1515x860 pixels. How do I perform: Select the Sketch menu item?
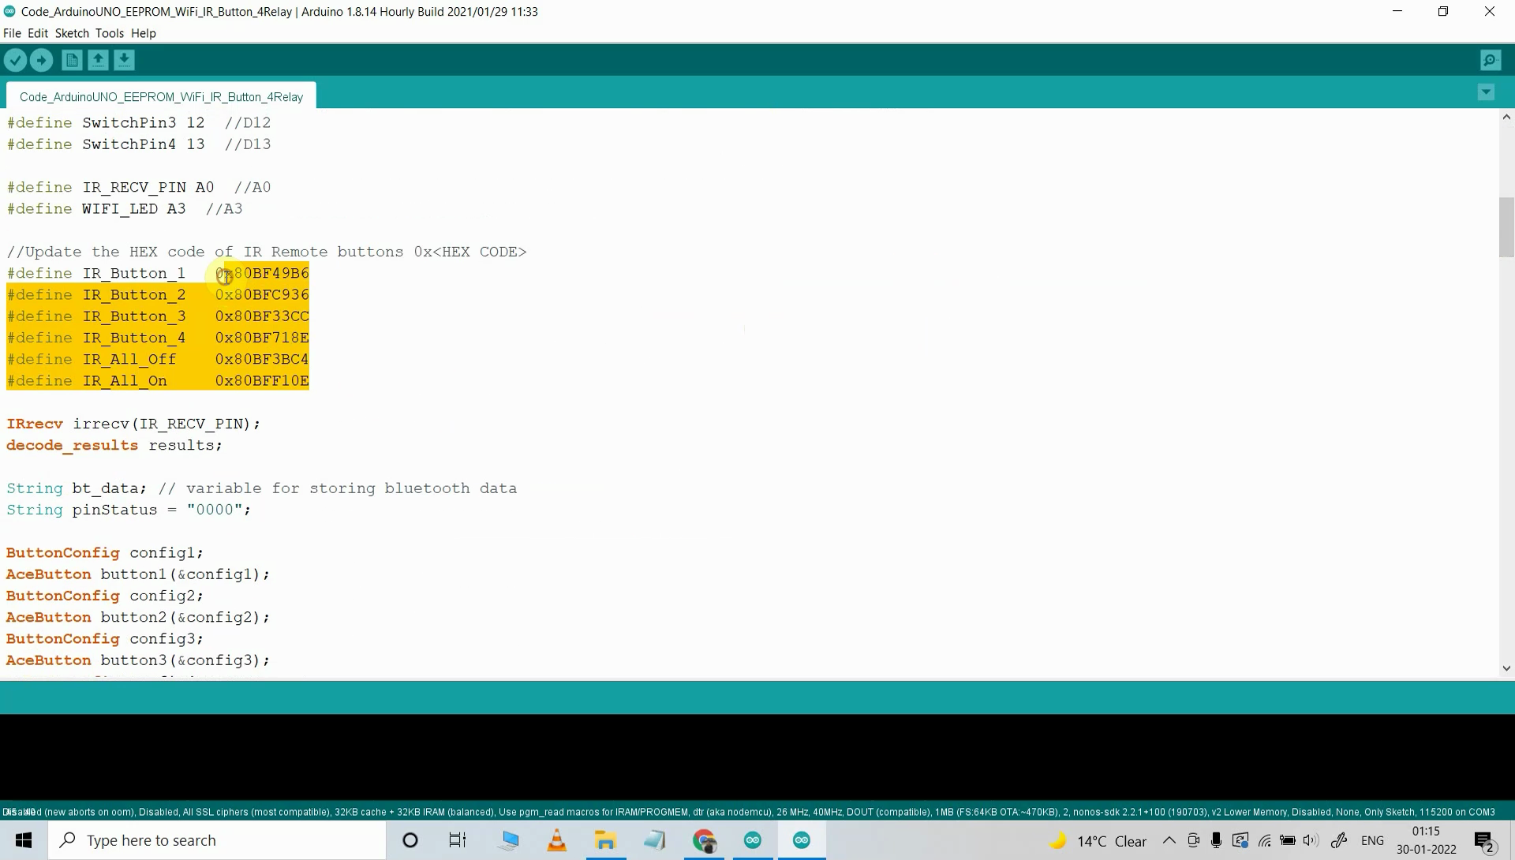(71, 33)
